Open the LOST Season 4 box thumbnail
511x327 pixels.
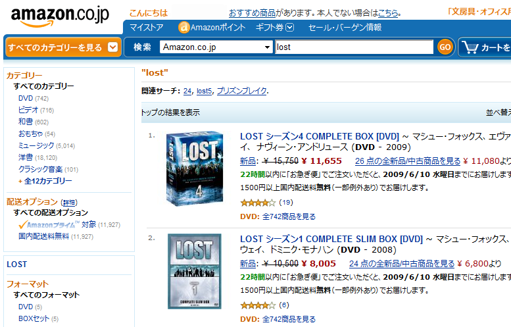195,168
